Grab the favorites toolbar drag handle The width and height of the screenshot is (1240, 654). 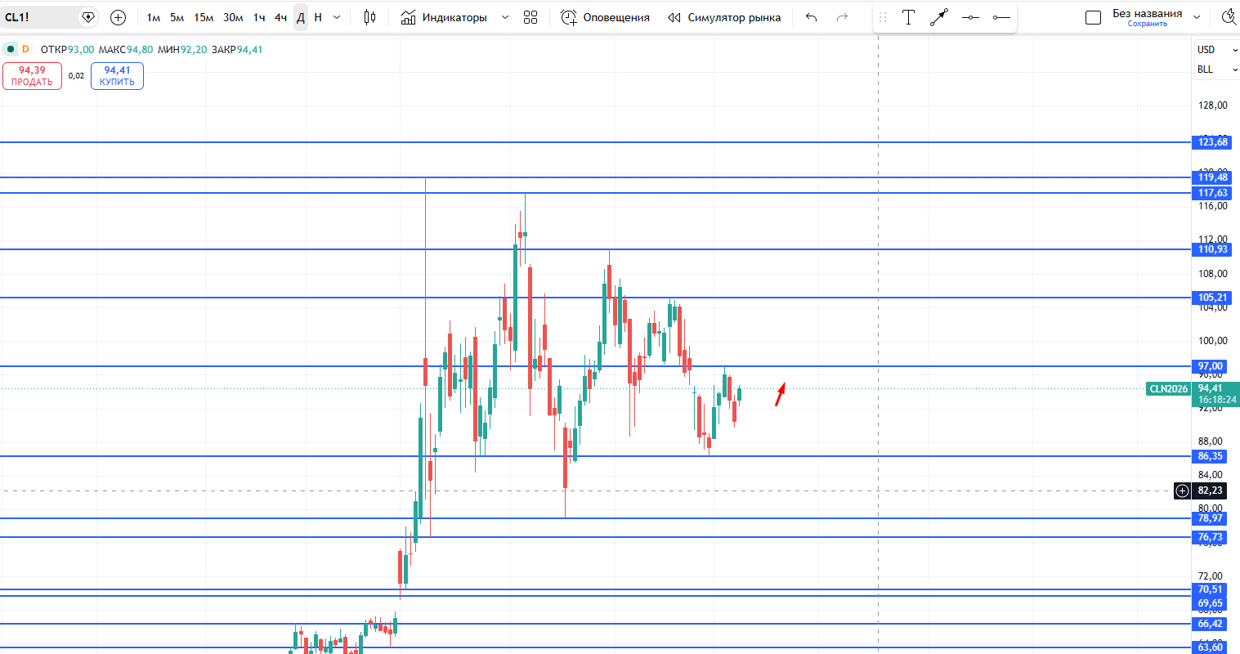click(x=883, y=17)
